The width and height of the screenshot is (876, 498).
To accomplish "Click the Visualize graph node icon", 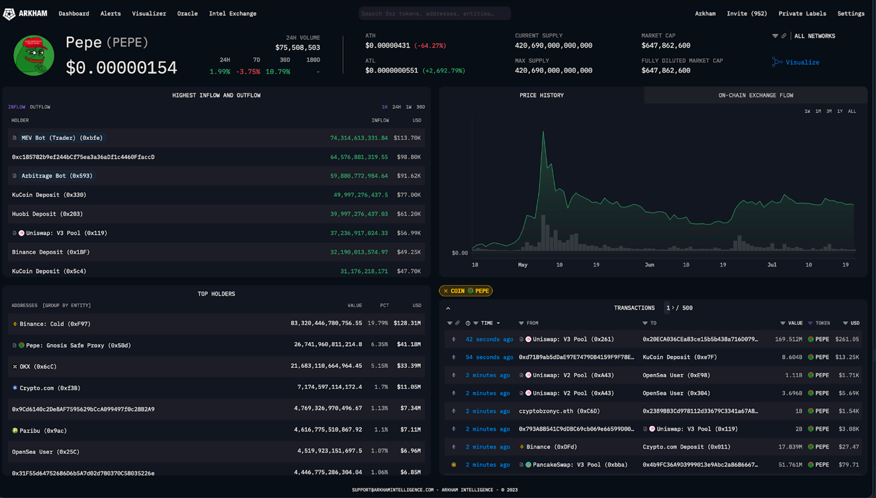I will [777, 62].
